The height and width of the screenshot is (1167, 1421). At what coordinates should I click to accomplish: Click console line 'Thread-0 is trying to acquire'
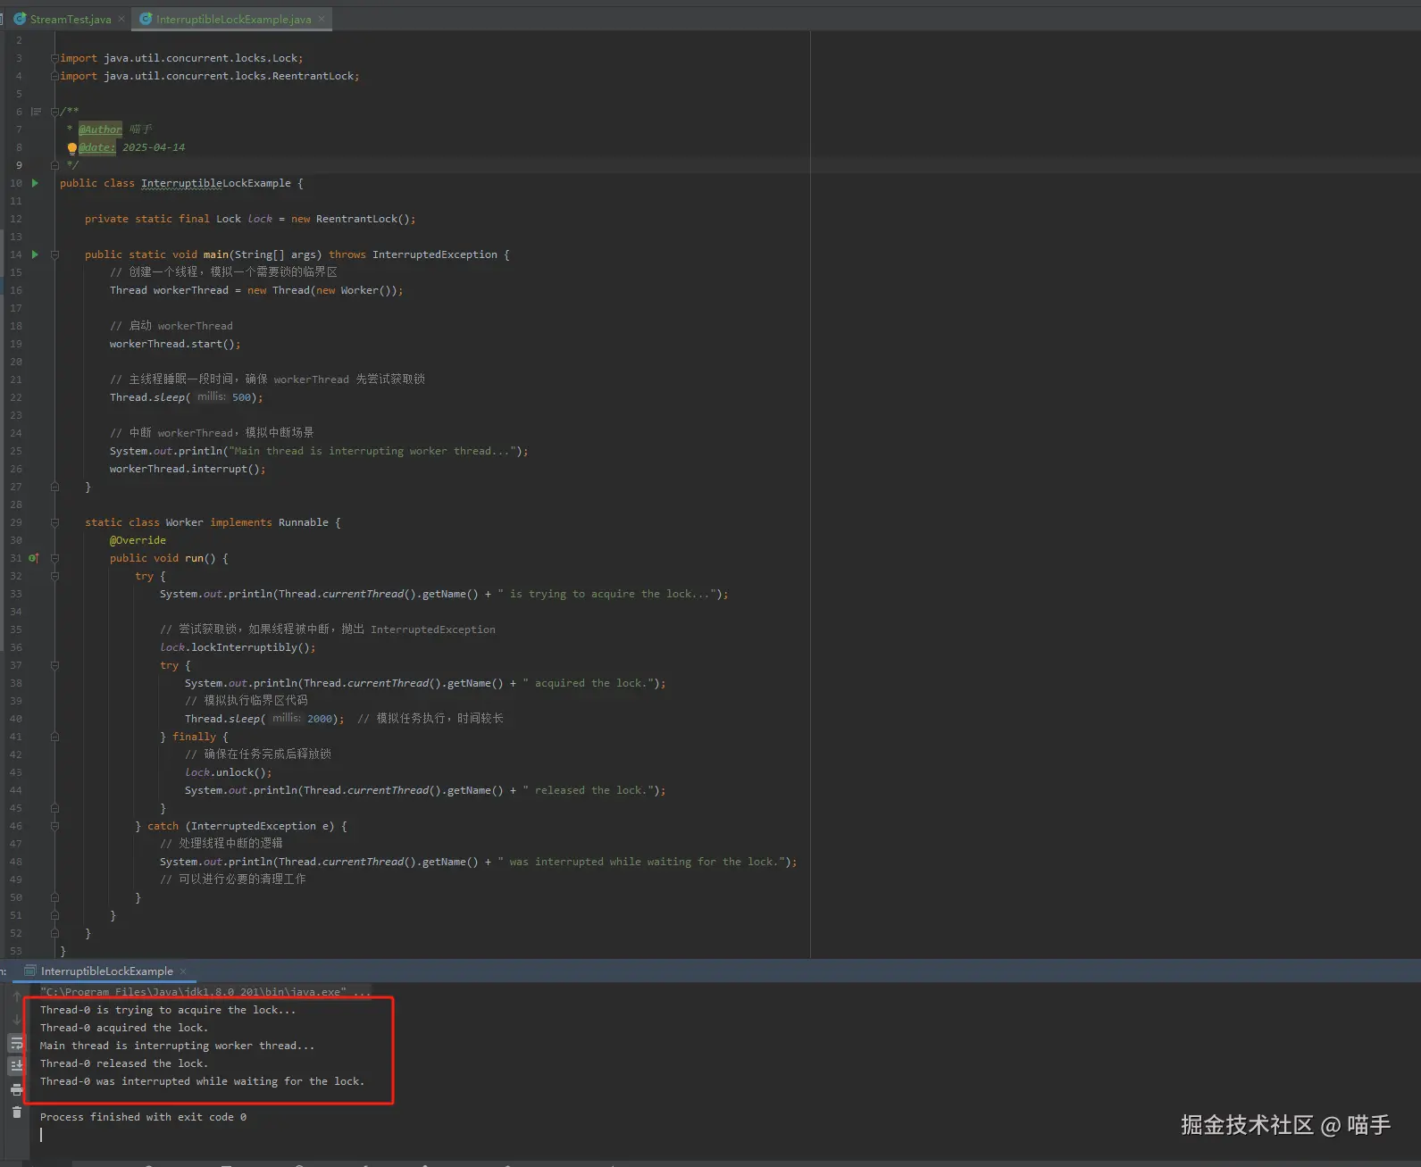(168, 1010)
